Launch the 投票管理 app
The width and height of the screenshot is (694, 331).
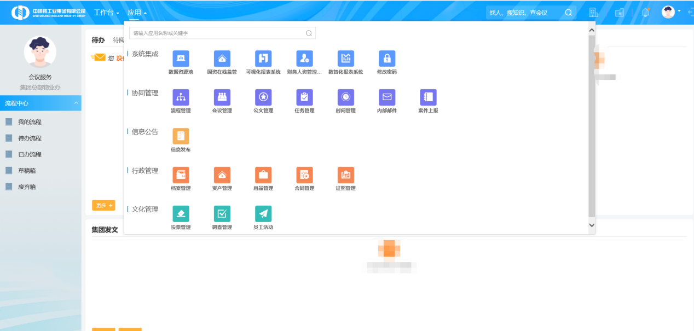click(x=181, y=214)
